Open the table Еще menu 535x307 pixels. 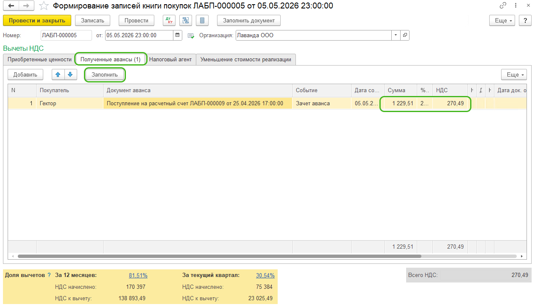pos(514,74)
